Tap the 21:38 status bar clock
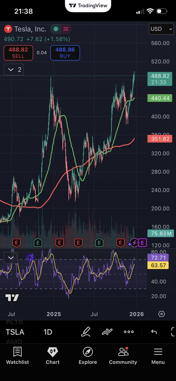 pos(23,11)
